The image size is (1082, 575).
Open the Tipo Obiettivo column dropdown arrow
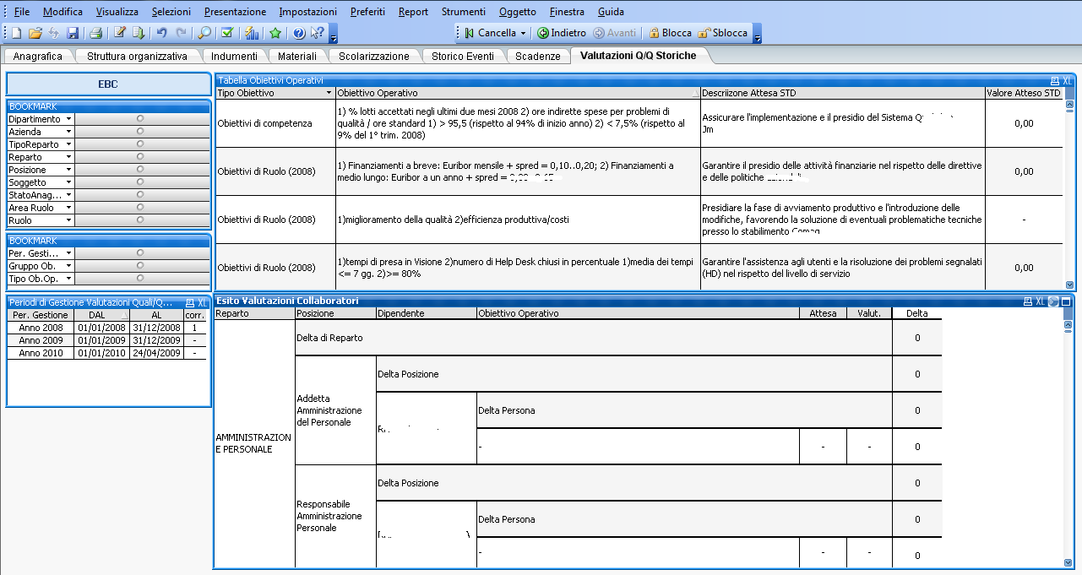click(329, 93)
